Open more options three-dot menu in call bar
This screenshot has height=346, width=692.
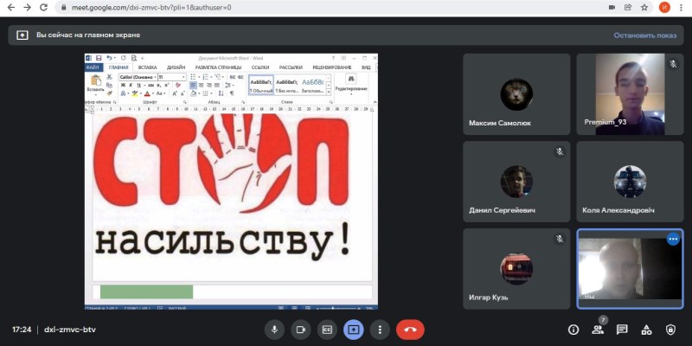(379, 330)
